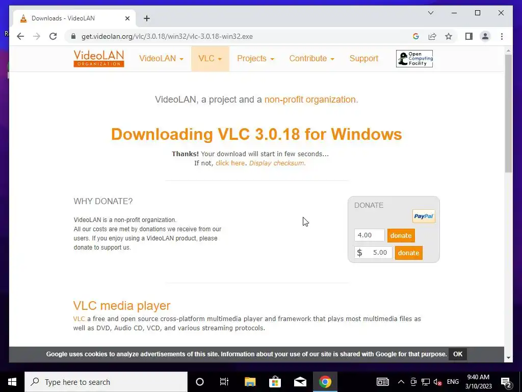Image resolution: width=522 pixels, height=392 pixels.
Task: Open the Support page link
Action: point(363,59)
